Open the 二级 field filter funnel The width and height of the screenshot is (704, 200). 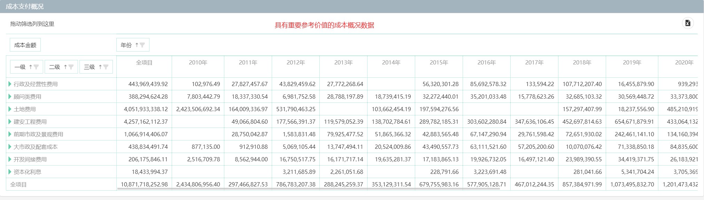tap(71, 67)
